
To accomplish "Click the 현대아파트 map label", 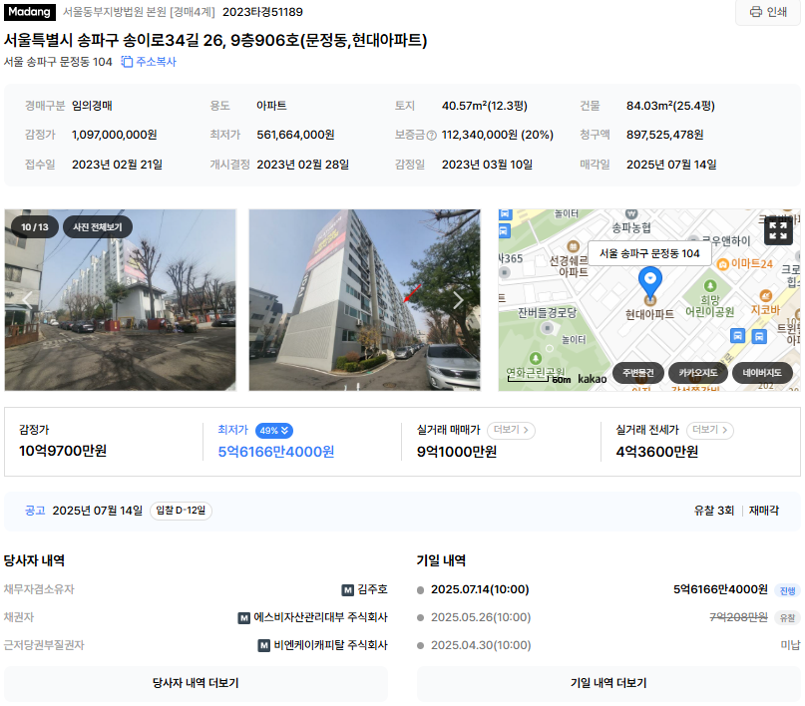I will 649,314.
